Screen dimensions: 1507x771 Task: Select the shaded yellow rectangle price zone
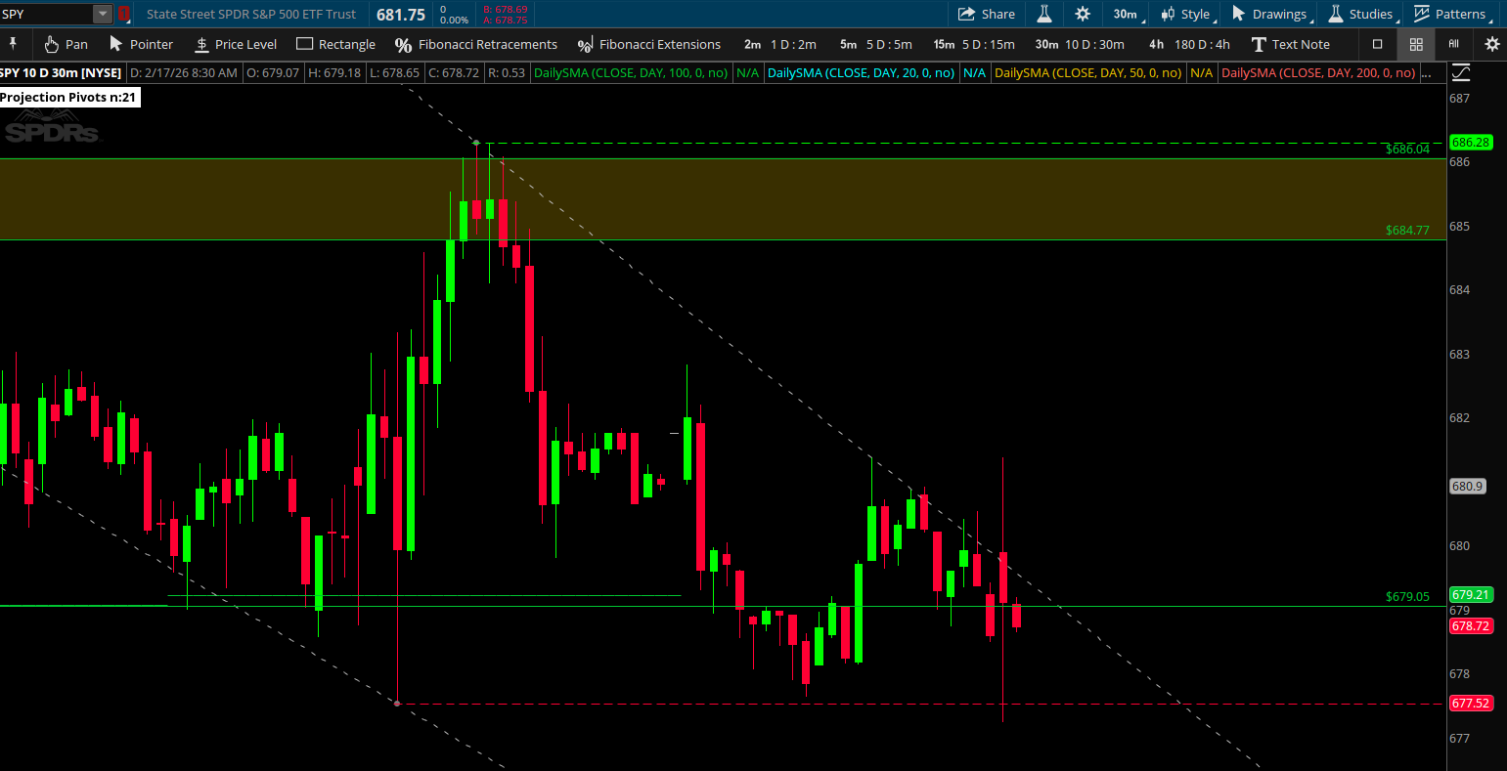[723, 199]
